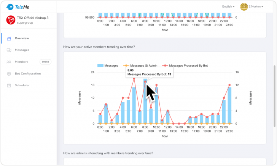Viewport: 277px width, 166px height.
Task: Click the Messages chat icon in sidebar
Action: click(9, 50)
